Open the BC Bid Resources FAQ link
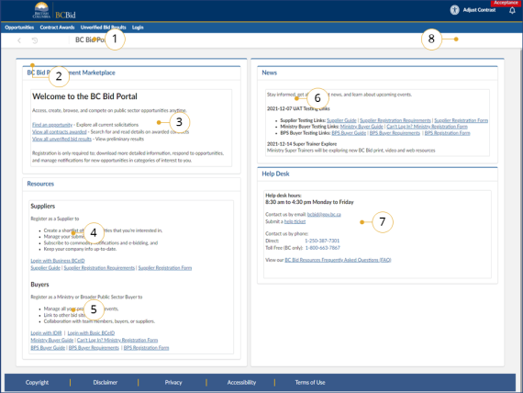This screenshot has height=393, width=523. coord(338,260)
